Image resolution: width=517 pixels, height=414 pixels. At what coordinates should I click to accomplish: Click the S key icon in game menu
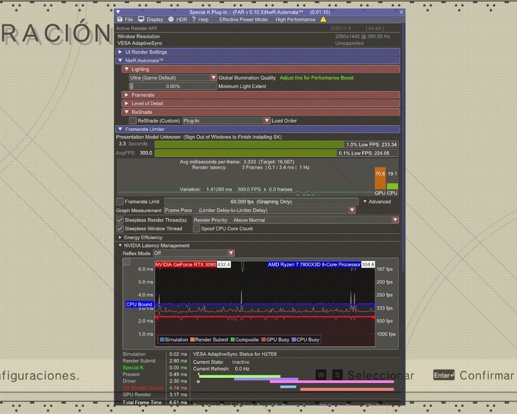click(337, 375)
